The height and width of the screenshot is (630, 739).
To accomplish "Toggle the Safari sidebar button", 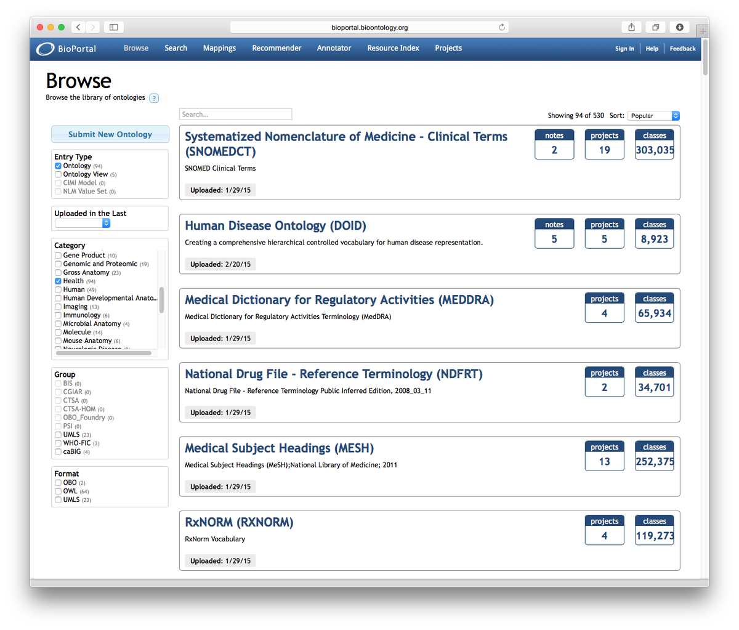I will click(x=114, y=27).
